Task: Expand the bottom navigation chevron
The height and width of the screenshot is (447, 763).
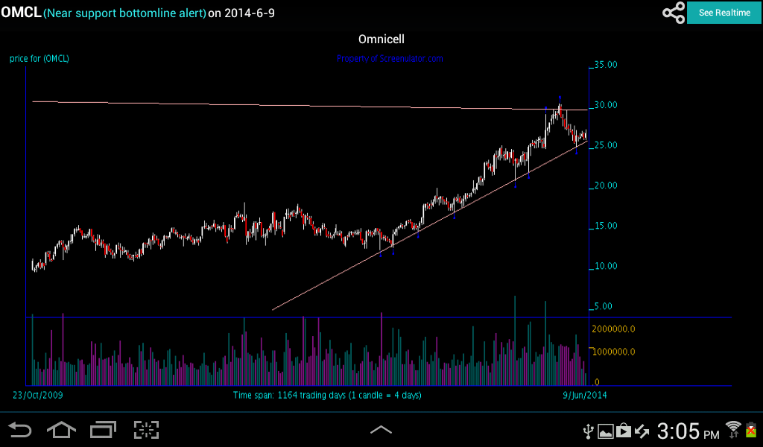Action: click(381, 429)
